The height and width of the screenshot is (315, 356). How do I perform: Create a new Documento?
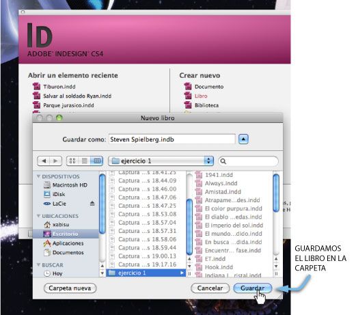[x=209, y=87]
